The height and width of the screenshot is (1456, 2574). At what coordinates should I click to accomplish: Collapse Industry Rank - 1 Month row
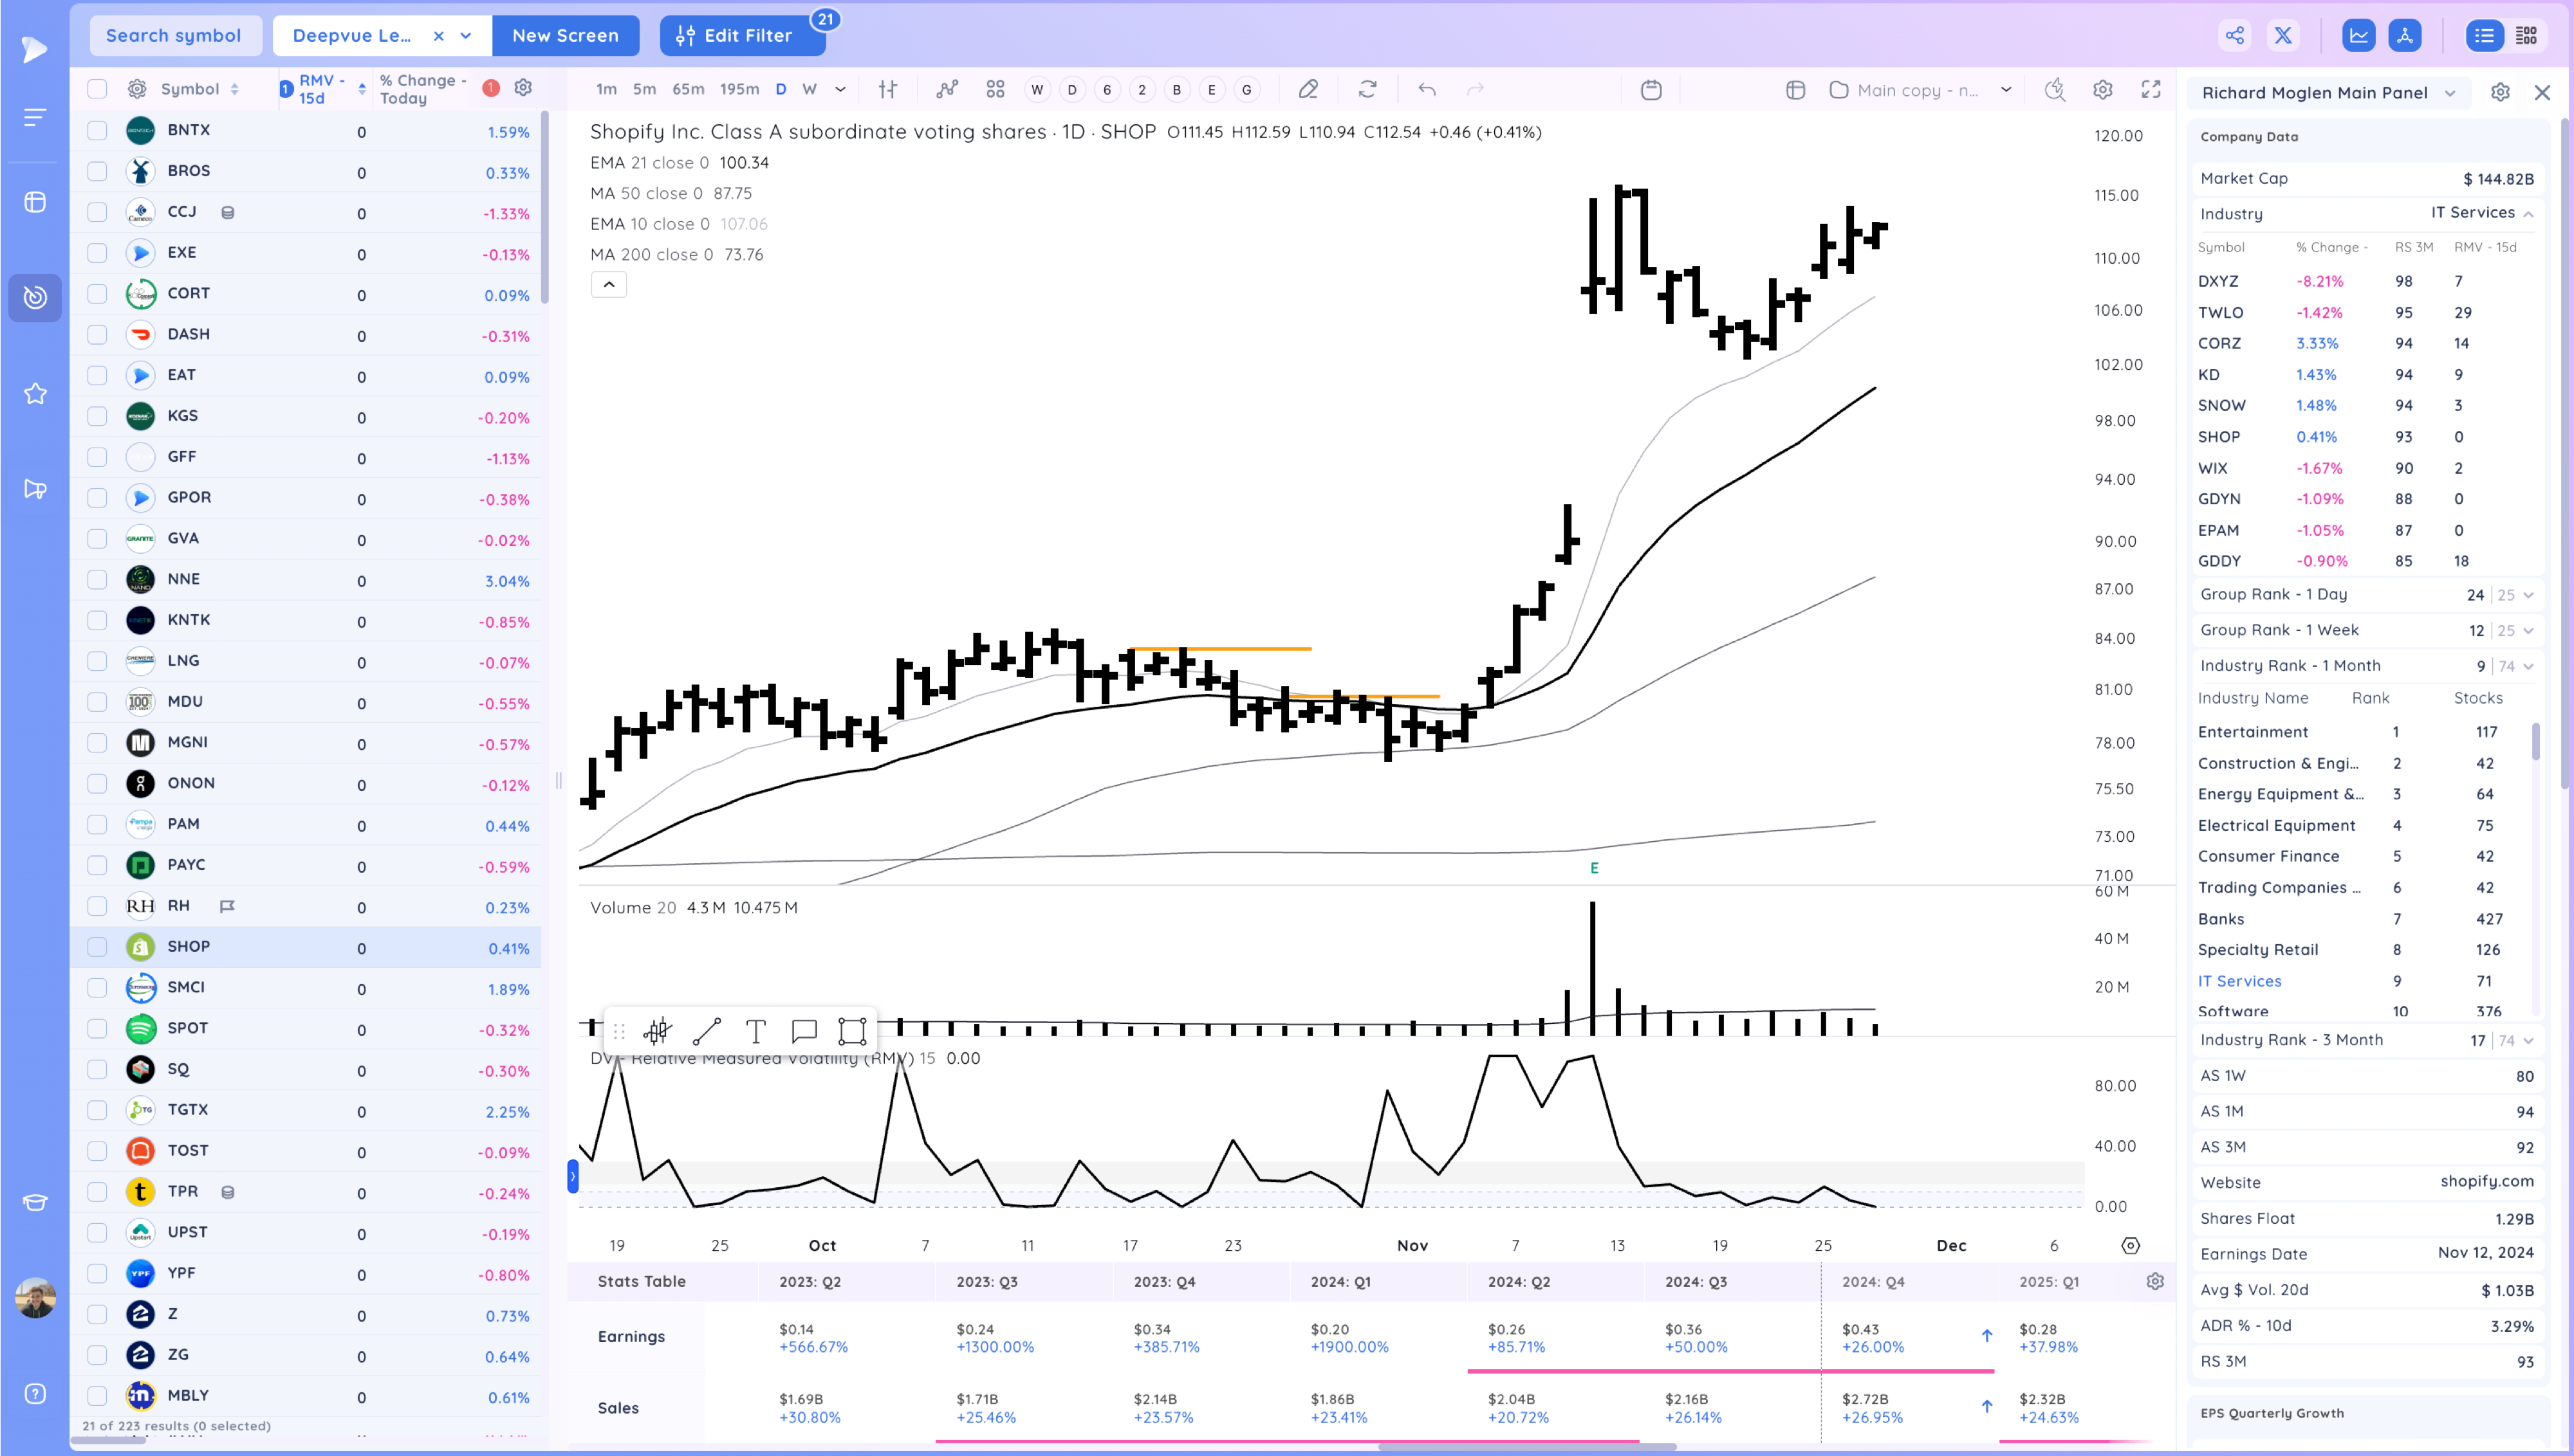(x=2528, y=667)
